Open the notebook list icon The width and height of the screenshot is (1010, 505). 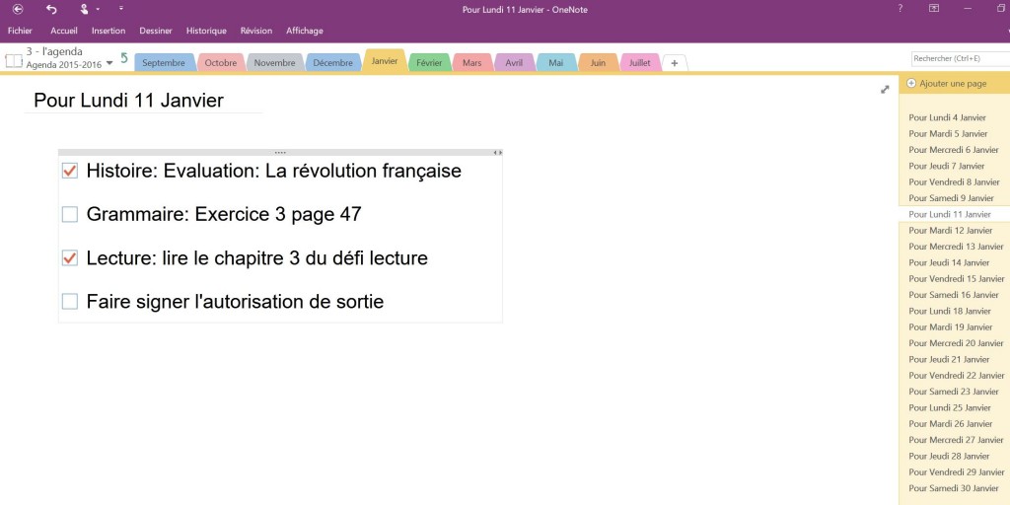coord(13,60)
